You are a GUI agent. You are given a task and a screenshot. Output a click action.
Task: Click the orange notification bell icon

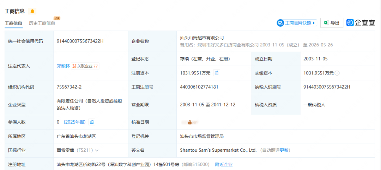[x=32, y=11]
